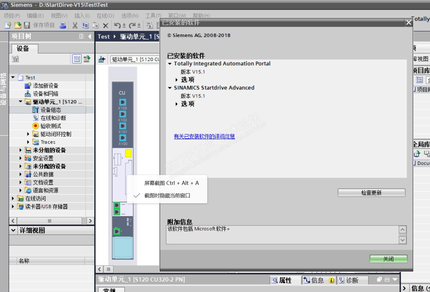The width and height of the screenshot is (430, 292).
Task: Open 在线和诊断 tree item
Action: [53, 118]
